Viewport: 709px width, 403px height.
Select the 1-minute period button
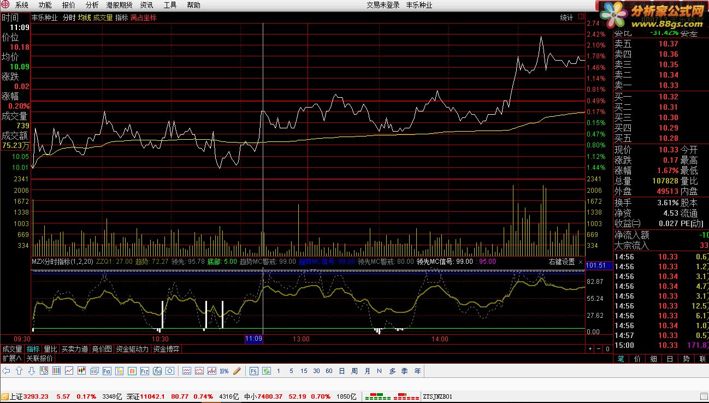pyautogui.click(x=279, y=371)
